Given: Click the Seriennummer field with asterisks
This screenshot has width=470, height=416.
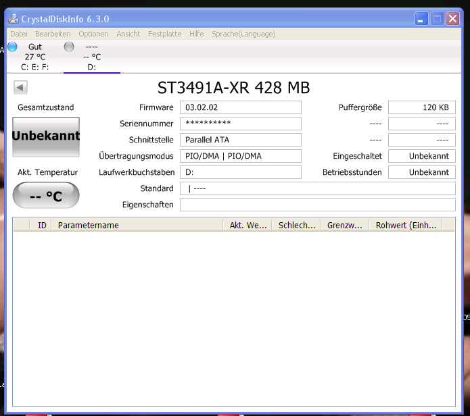Looking at the screenshot, I should [x=240, y=124].
